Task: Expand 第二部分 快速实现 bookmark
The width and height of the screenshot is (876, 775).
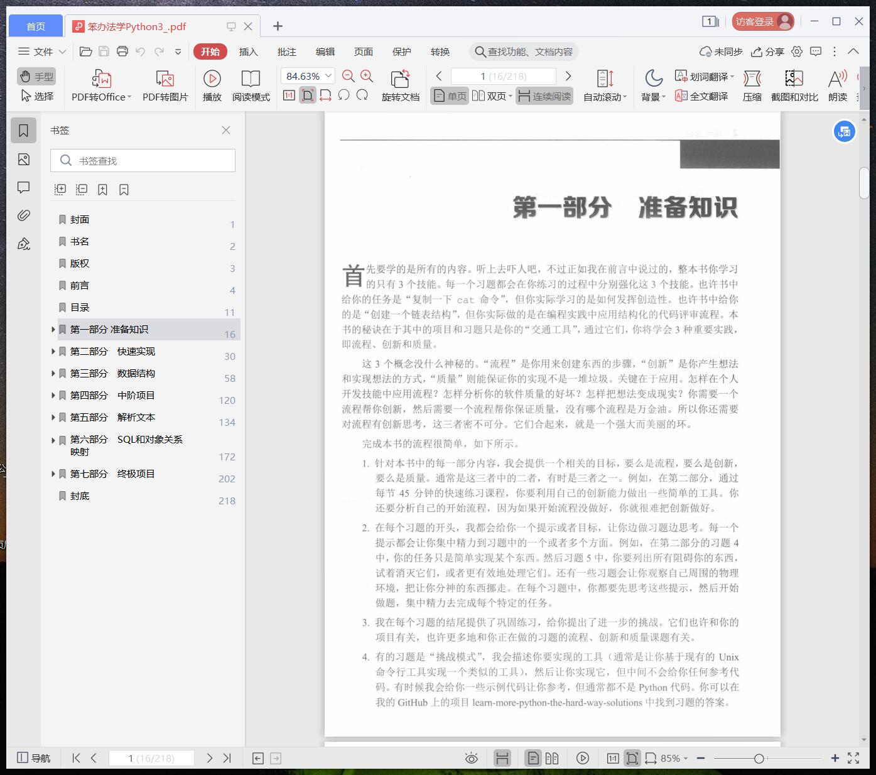Action: [53, 351]
